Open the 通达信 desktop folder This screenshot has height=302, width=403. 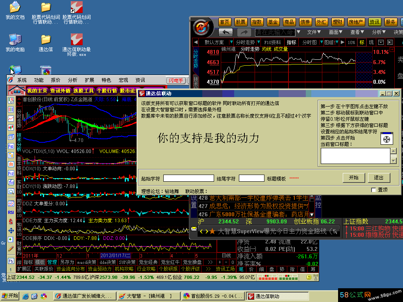(x=46, y=42)
